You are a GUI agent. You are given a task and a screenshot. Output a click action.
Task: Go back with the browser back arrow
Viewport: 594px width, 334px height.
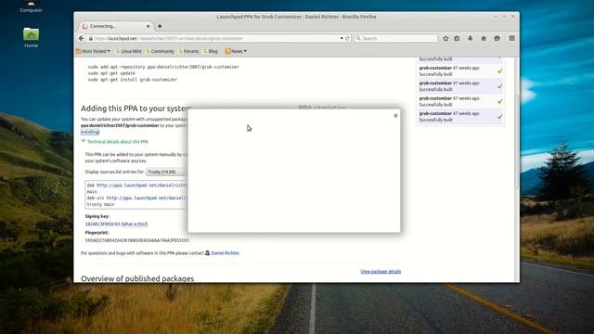[x=81, y=38]
